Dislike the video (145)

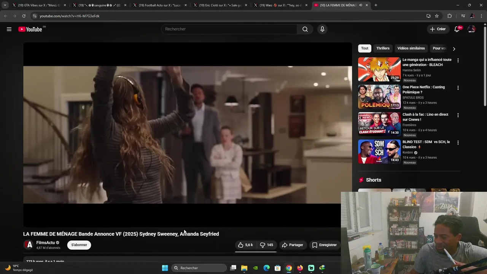266,245
